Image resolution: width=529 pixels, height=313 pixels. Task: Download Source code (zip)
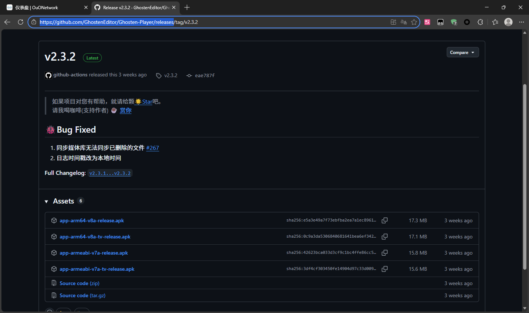point(79,283)
